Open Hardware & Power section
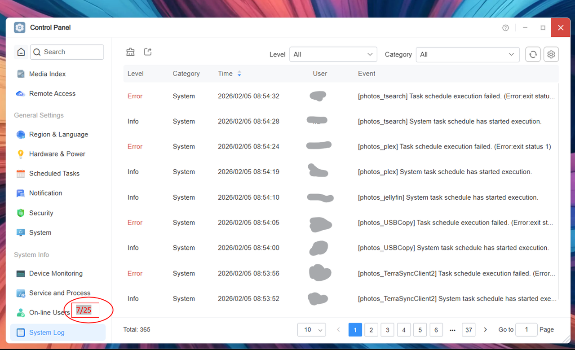 [x=57, y=154]
